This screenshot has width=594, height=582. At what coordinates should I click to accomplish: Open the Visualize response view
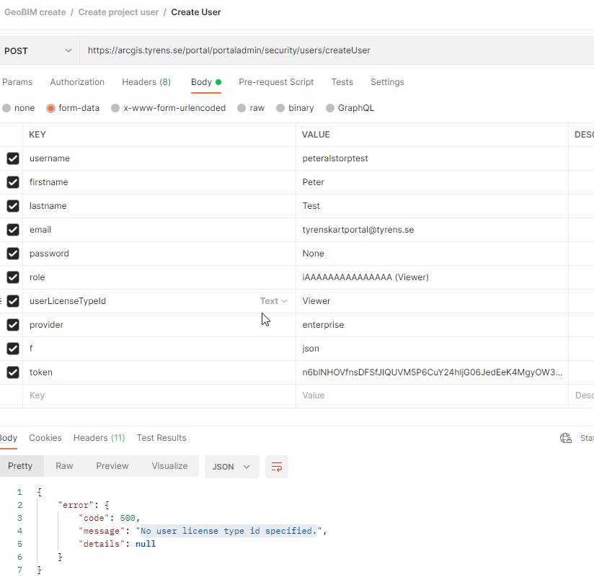[169, 466]
